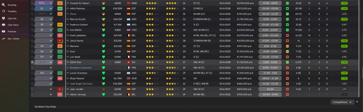Image resolution: width=363 pixels, height=112 pixels.
Task: Click the Rst status icon for Federico Gattoni
Action: pos(60,25)
